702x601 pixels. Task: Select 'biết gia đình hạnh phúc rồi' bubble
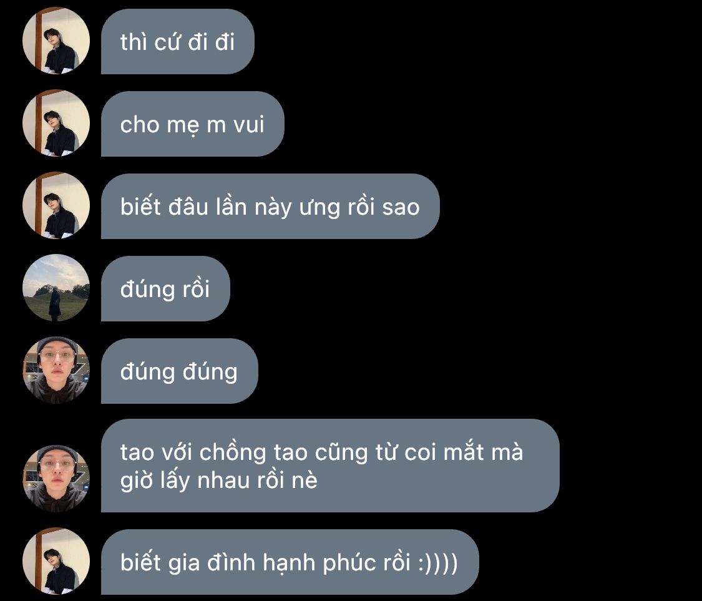click(290, 562)
